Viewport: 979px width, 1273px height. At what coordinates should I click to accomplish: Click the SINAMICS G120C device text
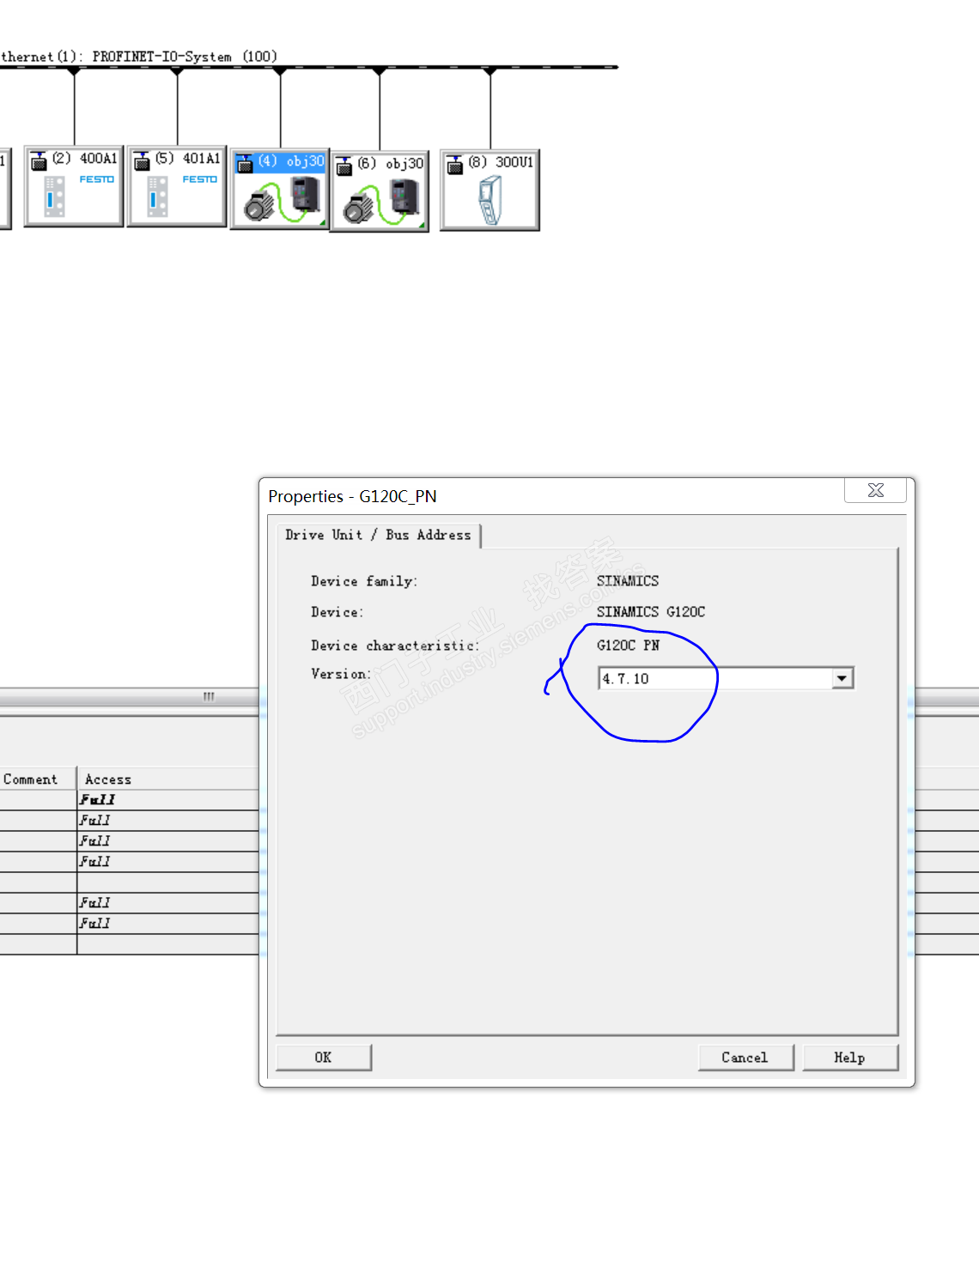[x=651, y=612]
